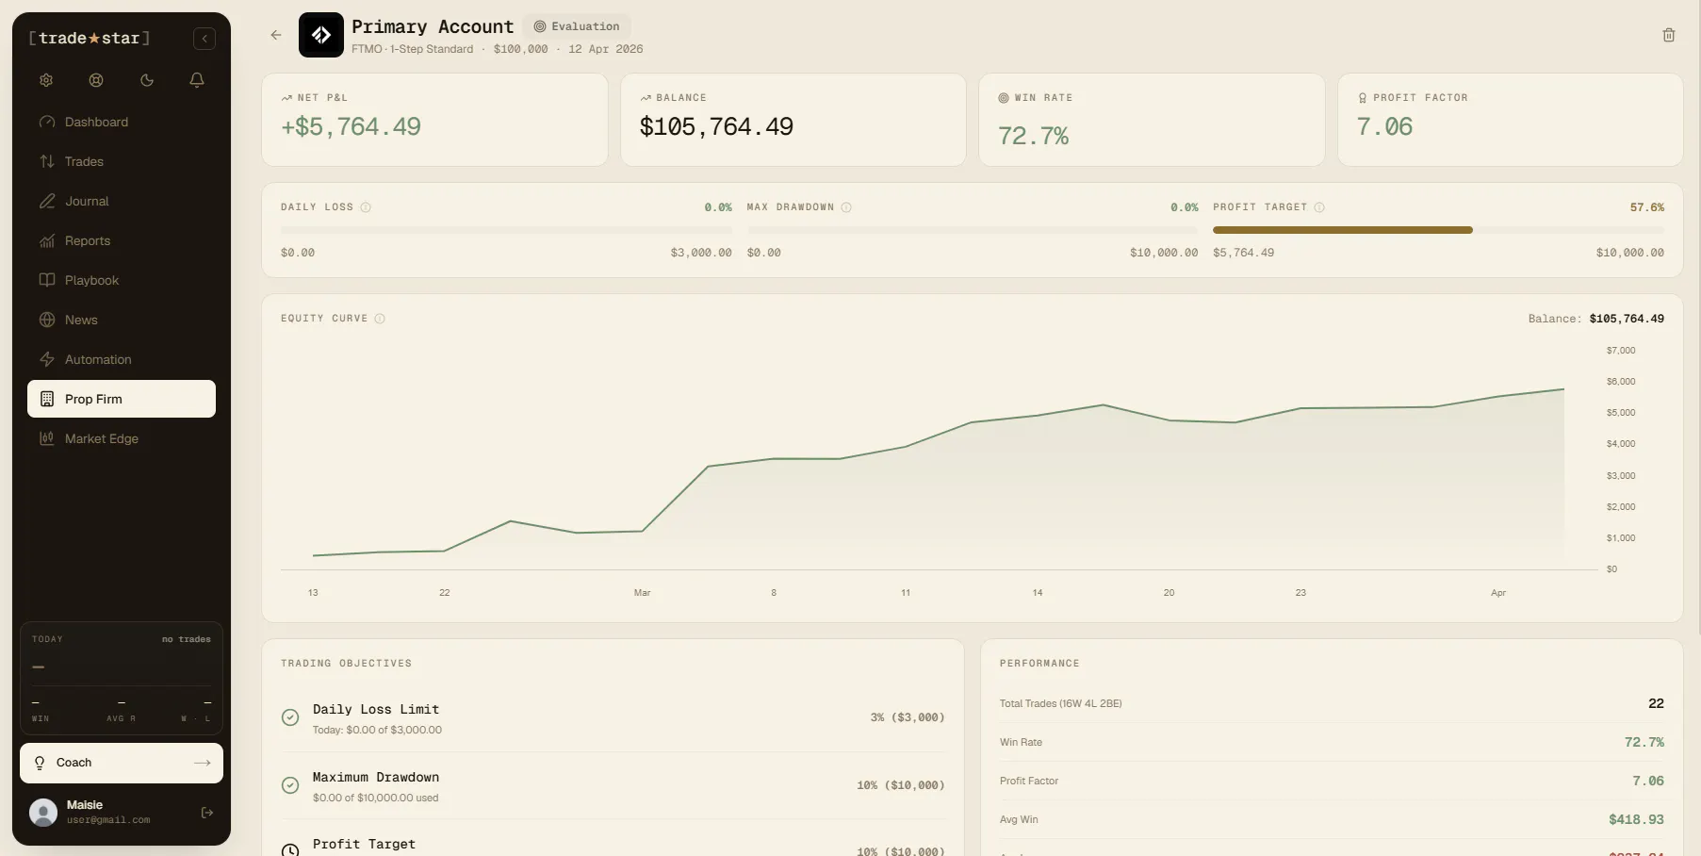
Task: Click the Profit Target progress bar
Action: point(1438,230)
